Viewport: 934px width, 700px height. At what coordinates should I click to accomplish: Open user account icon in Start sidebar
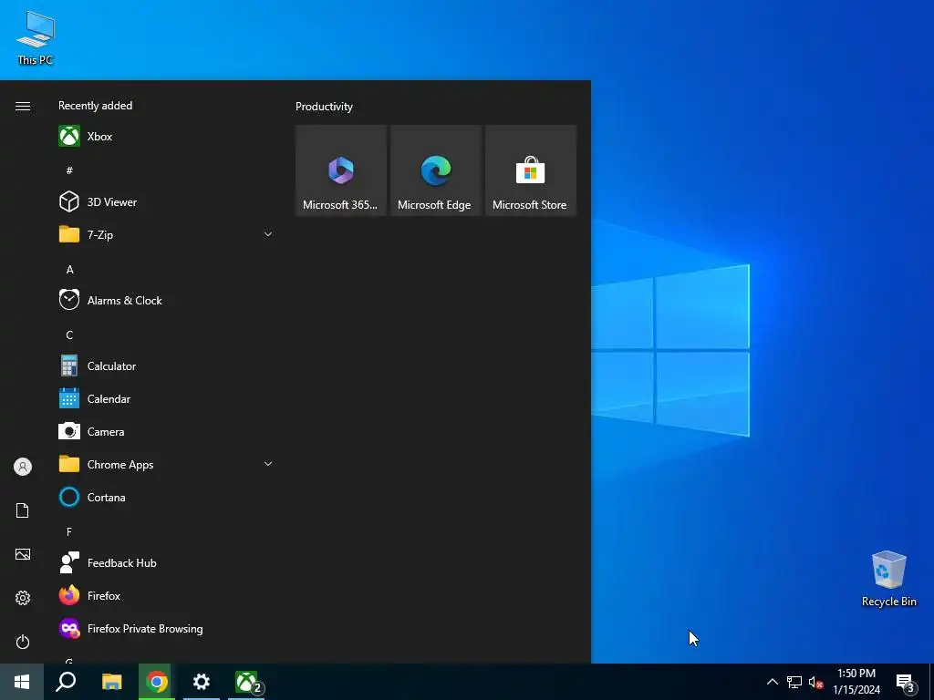[x=23, y=467]
